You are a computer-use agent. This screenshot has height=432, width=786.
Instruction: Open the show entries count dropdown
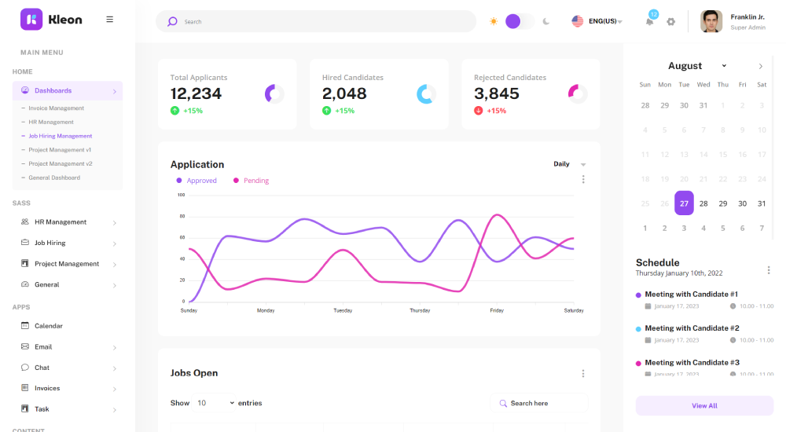pos(215,403)
